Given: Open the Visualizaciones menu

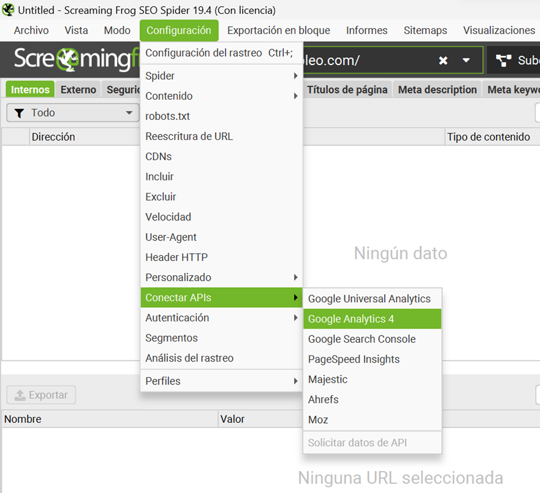Looking at the screenshot, I should (x=499, y=30).
